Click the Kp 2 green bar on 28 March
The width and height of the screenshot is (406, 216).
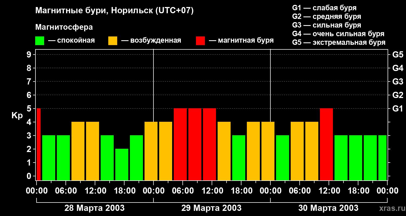click(x=122, y=164)
